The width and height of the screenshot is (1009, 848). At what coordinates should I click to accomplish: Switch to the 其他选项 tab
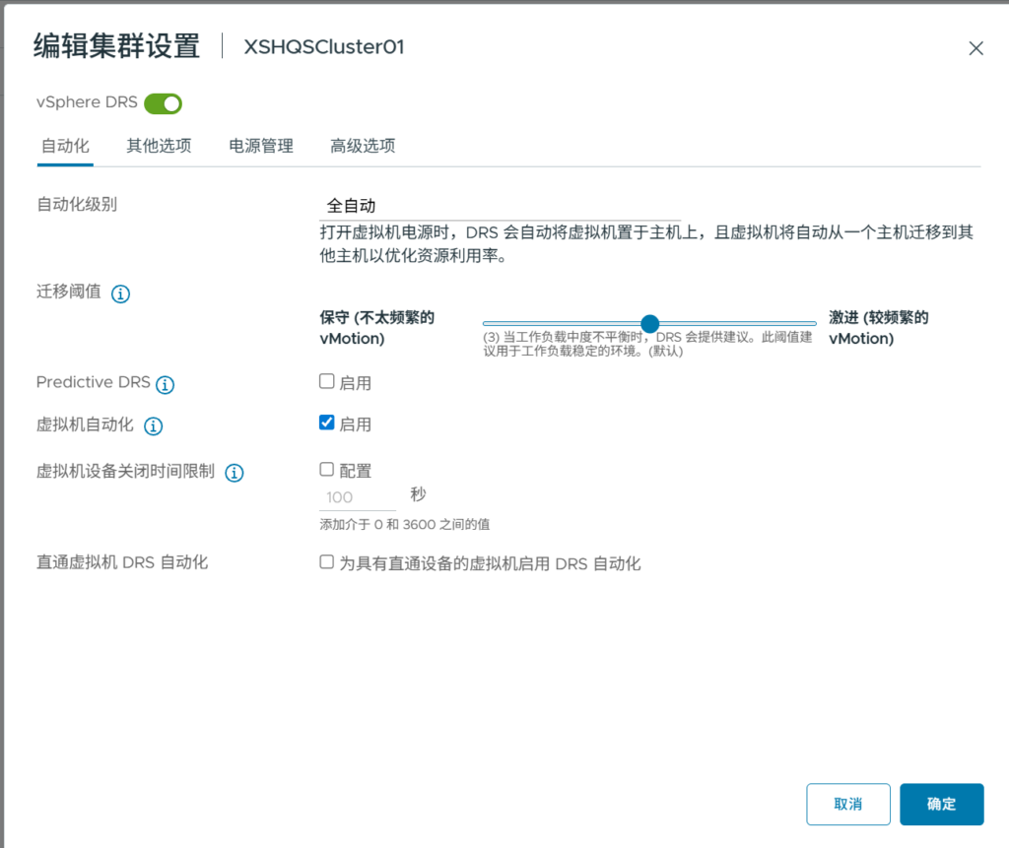pos(159,146)
